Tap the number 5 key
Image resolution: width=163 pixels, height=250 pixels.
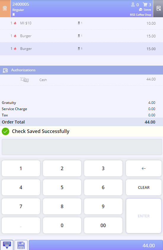coord(62,187)
